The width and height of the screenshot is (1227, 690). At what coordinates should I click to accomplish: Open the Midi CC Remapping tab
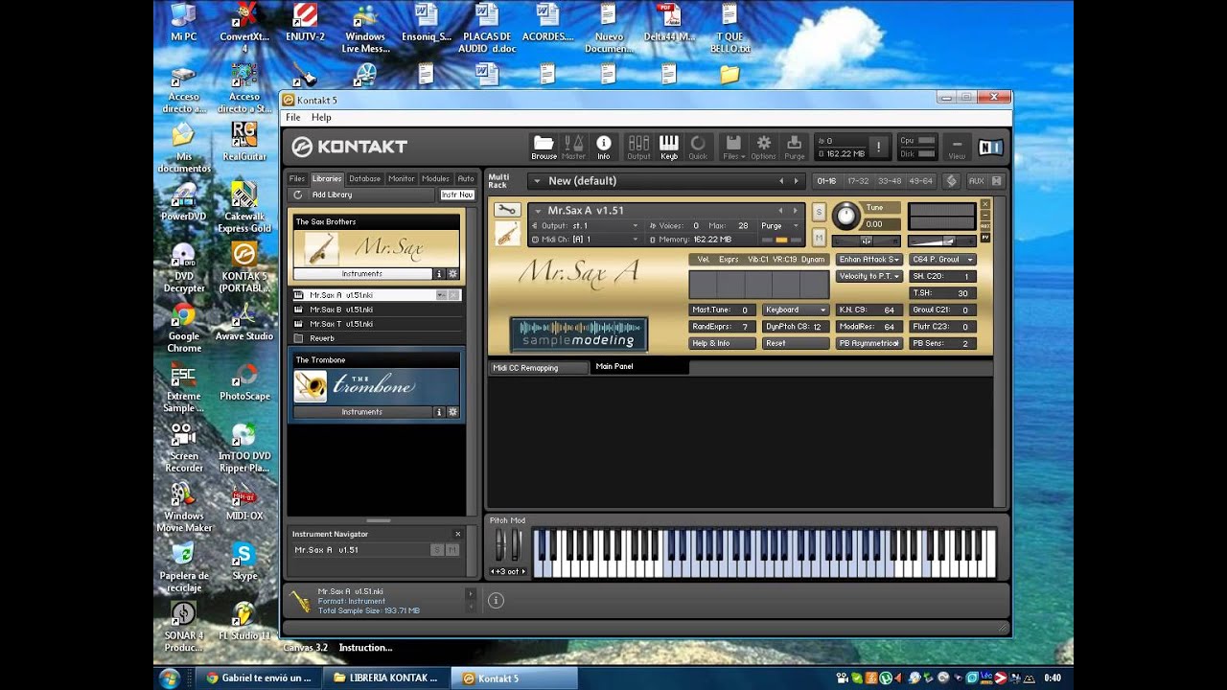(538, 367)
